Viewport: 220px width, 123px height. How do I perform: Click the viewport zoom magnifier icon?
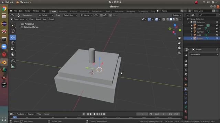click(179, 38)
